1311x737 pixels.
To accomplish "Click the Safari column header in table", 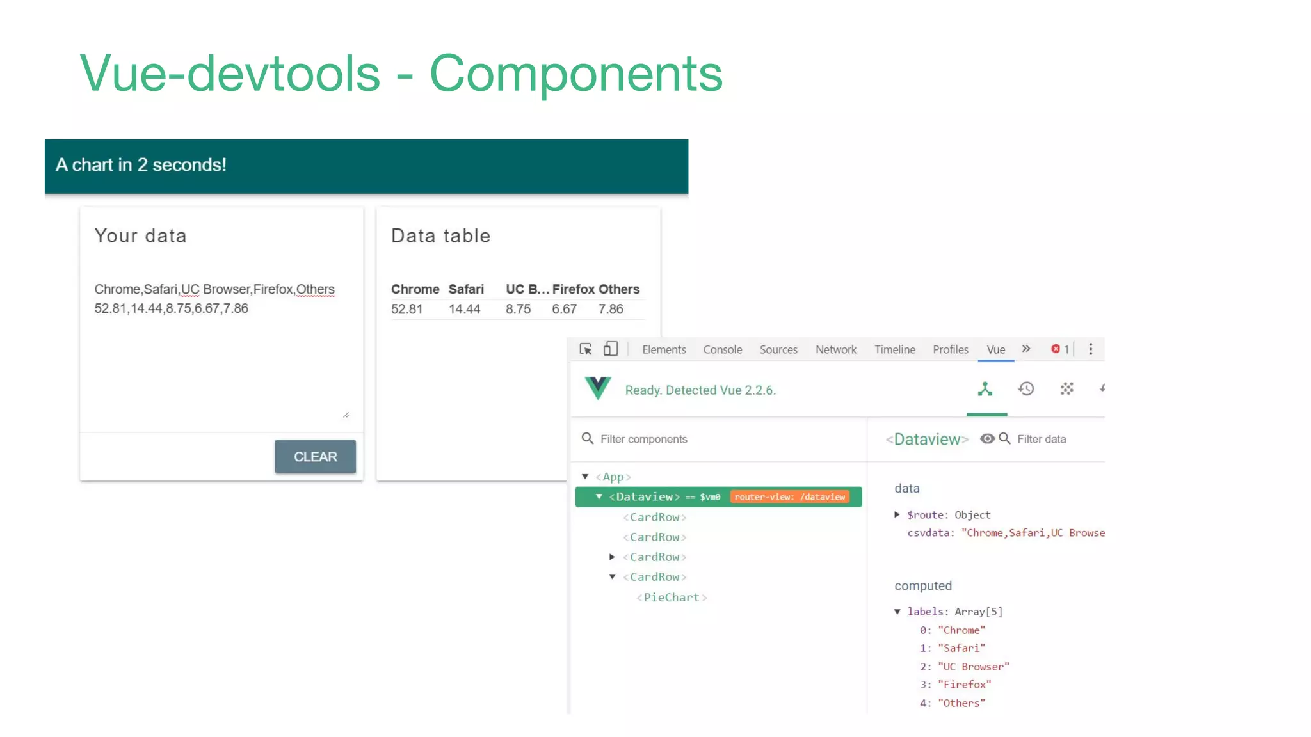I will (466, 289).
